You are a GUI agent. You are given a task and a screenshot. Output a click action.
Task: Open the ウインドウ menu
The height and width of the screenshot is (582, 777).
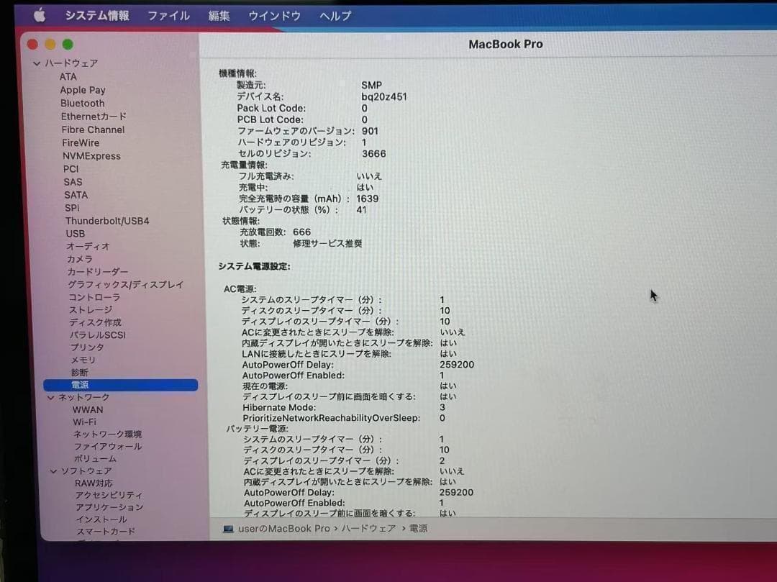(274, 16)
